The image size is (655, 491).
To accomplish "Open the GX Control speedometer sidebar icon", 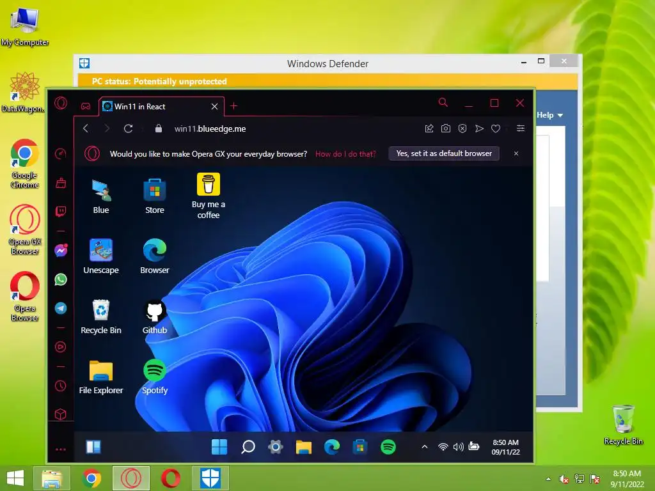I will coord(61,153).
